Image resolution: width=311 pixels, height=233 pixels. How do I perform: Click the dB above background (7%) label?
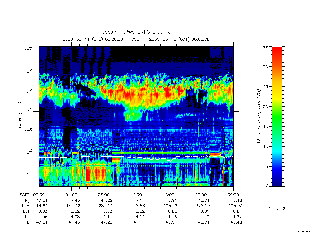258,117
